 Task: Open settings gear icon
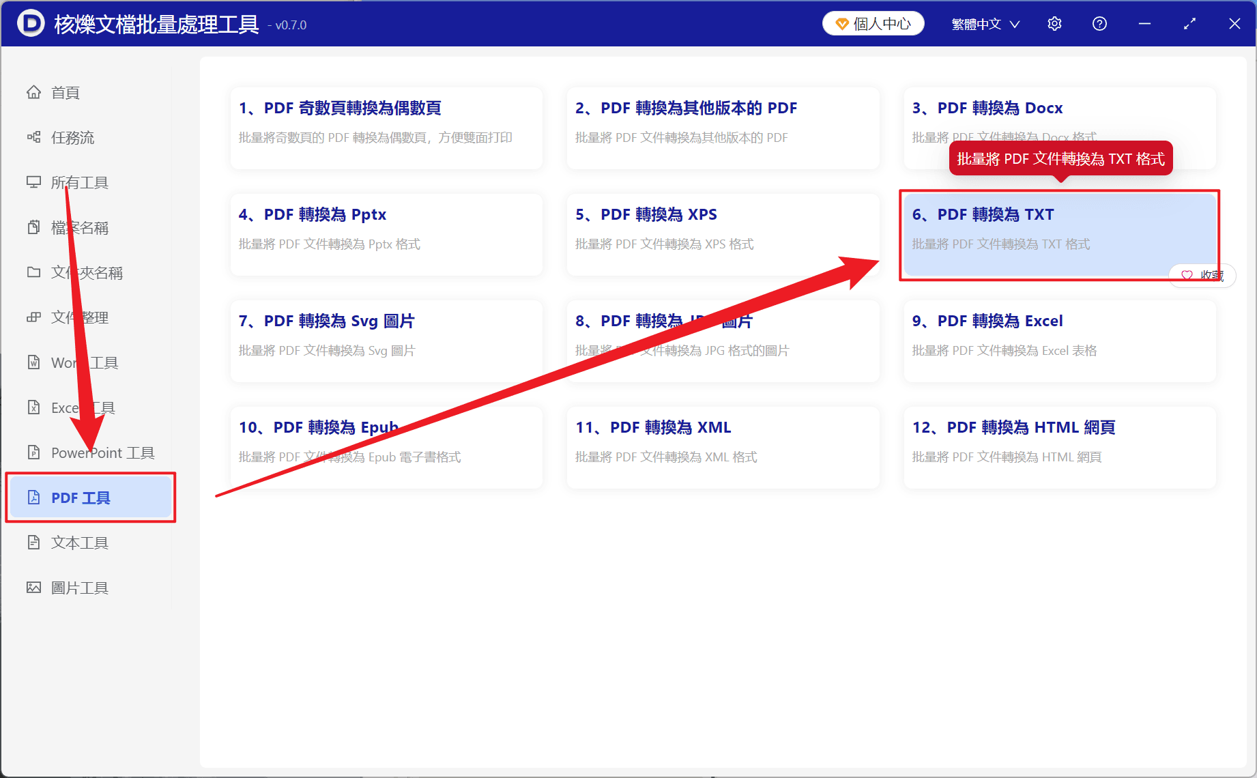pos(1054,24)
